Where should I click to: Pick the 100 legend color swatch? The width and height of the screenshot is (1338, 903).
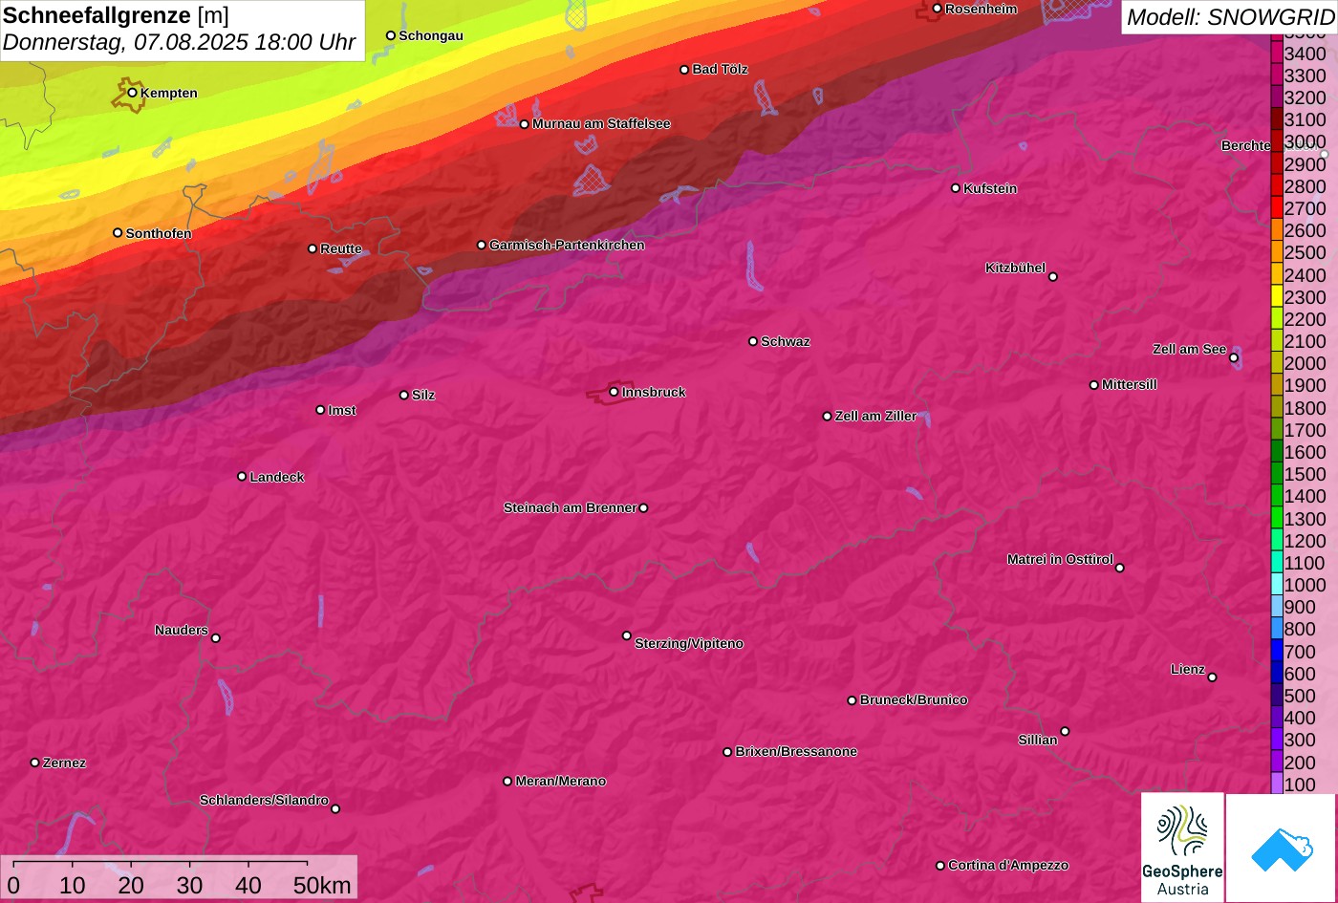click(1277, 785)
